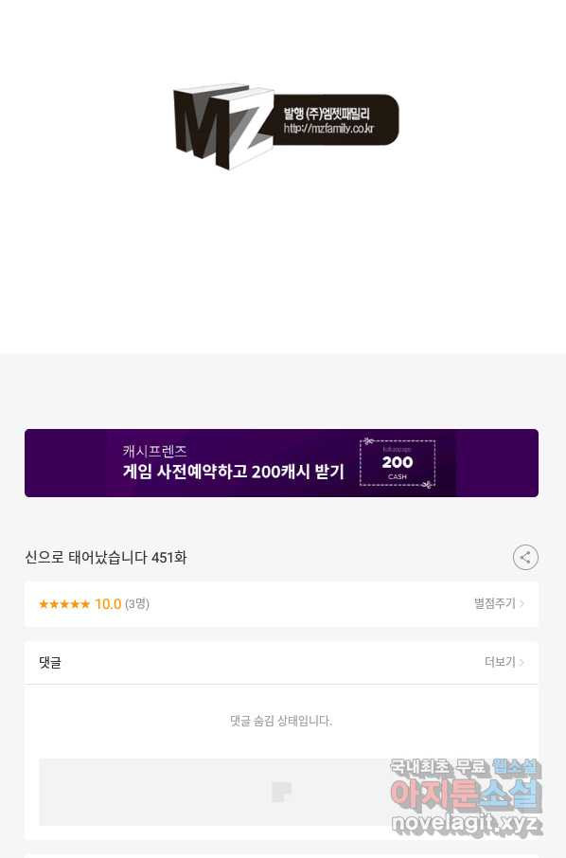Click the five orange rating stars

tap(64, 604)
